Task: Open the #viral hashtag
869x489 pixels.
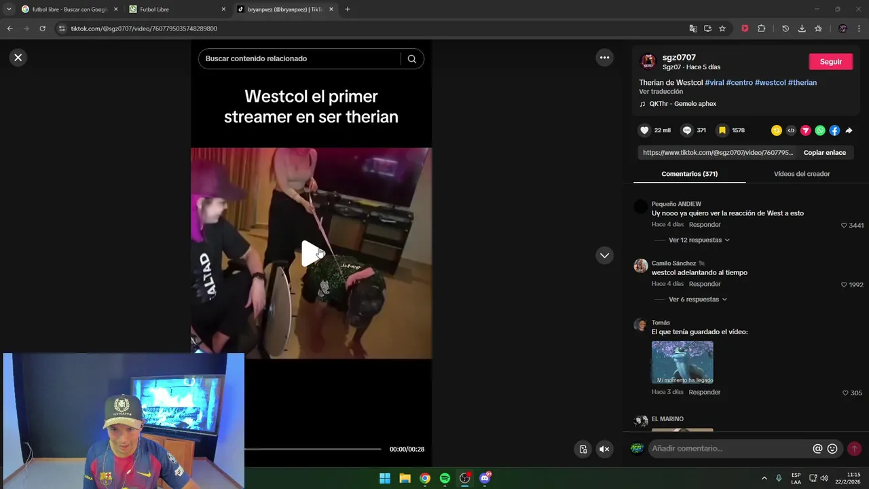Action: click(714, 83)
